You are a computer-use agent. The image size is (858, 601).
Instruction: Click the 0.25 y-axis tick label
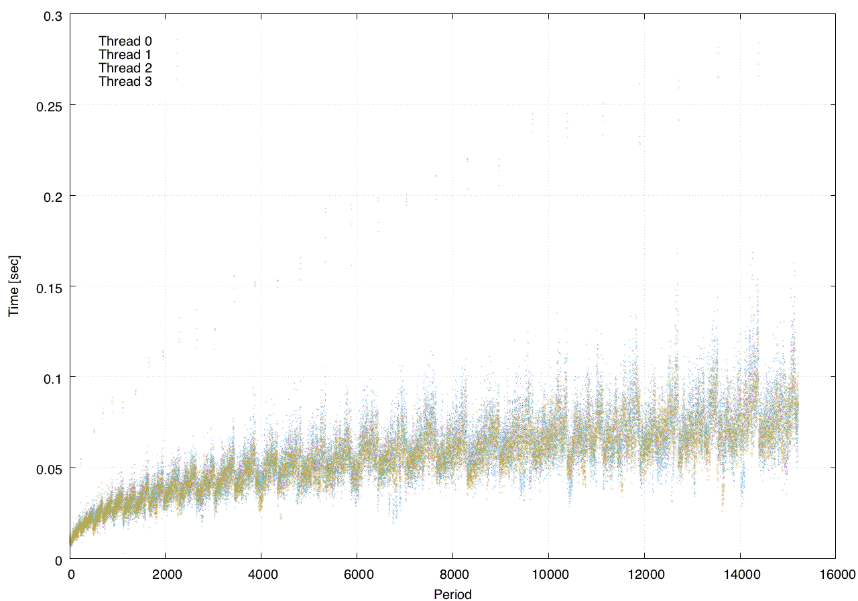48,105
